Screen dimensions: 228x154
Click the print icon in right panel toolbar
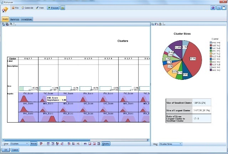pos(160,24)
